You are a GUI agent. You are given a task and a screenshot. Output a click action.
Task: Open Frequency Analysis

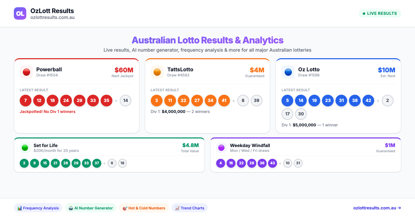(38, 208)
